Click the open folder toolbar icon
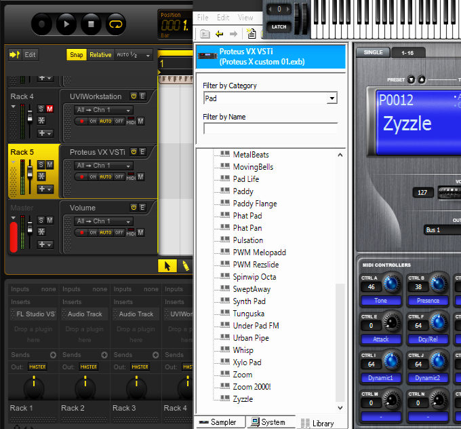461x429 pixels. tap(205, 34)
